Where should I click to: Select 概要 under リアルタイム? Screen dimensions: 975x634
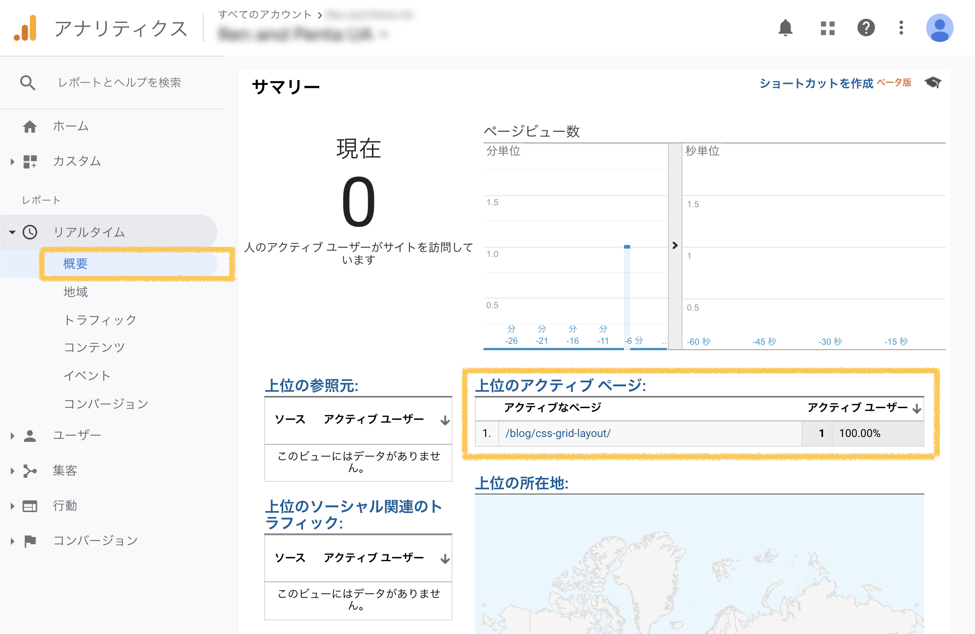pos(75,264)
